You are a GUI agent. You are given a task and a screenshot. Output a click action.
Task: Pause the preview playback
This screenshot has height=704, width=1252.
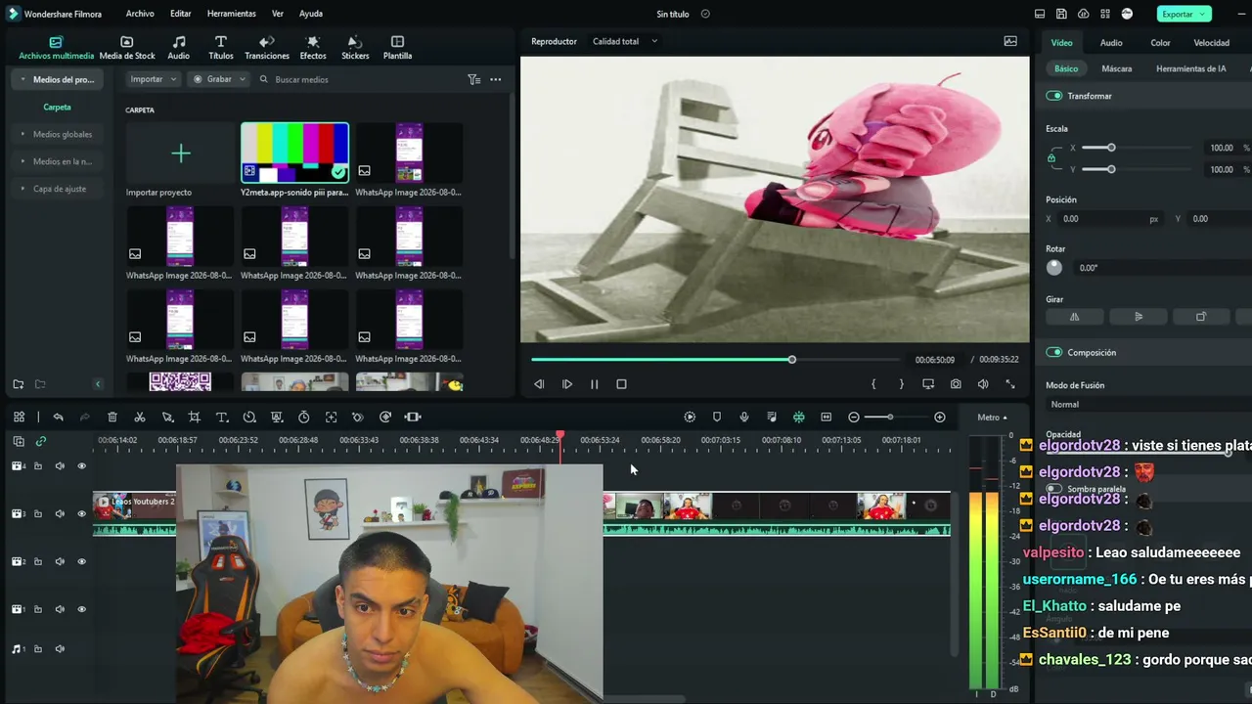[x=594, y=384]
